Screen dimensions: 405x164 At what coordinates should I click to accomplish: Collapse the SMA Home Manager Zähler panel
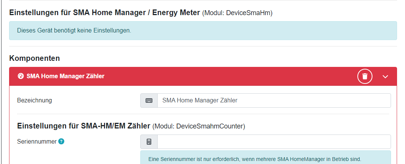[x=385, y=76]
